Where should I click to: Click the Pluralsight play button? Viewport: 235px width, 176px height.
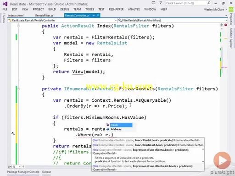tap(222, 160)
